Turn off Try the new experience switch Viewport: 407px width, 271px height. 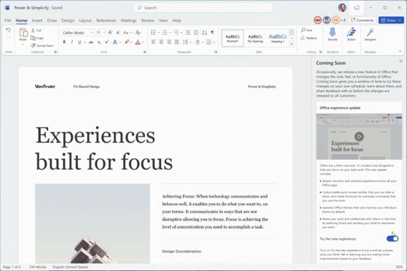tap(392, 239)
